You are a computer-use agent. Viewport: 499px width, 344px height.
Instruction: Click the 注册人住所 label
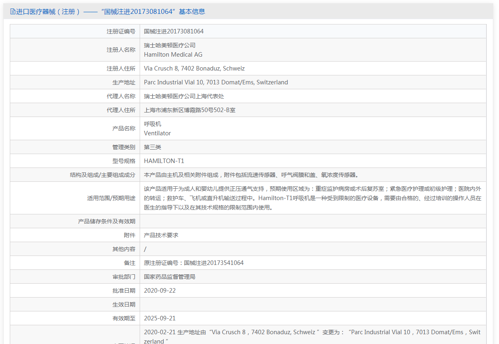[121, 68]
